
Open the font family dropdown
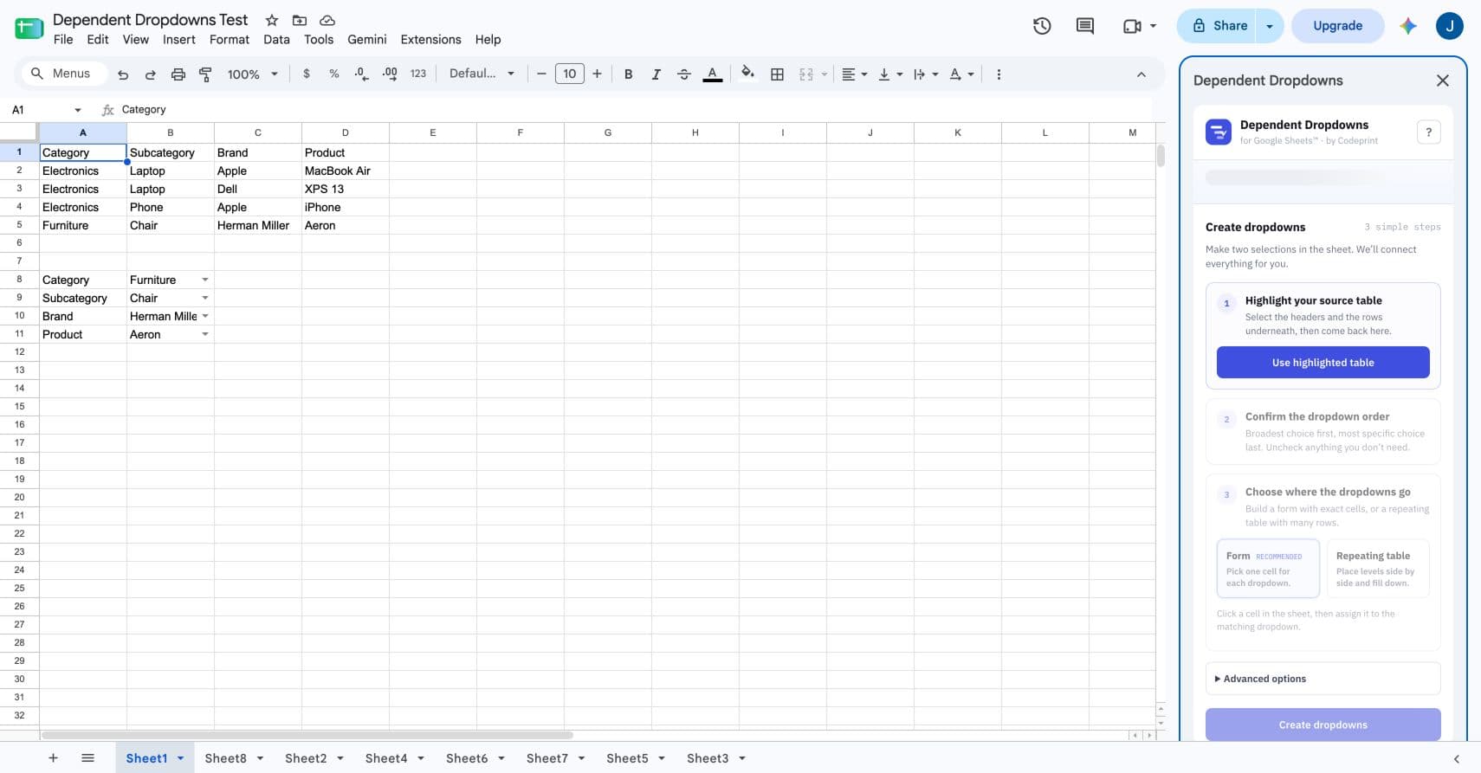(482, 74)
